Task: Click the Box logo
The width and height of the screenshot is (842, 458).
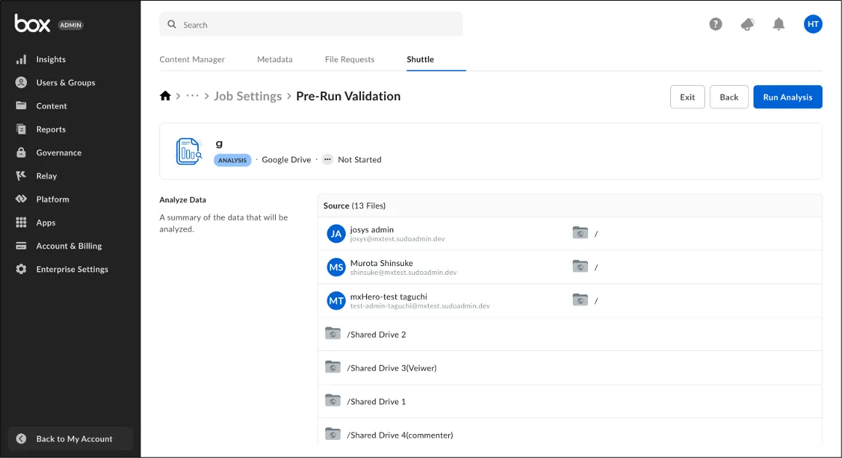Action: pos(33,24)
